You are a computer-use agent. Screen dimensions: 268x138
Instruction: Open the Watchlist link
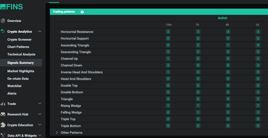[x=14, y=86]
